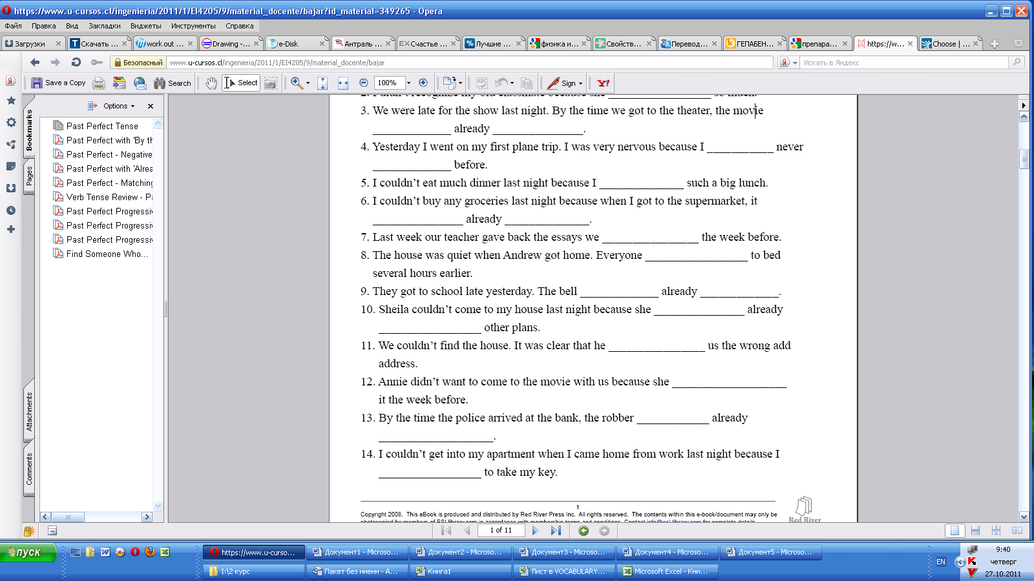Viewport: 1034px width, 581px height.
Task: Open the Sign dropdown menu
Action: click(x=565, y=83)
